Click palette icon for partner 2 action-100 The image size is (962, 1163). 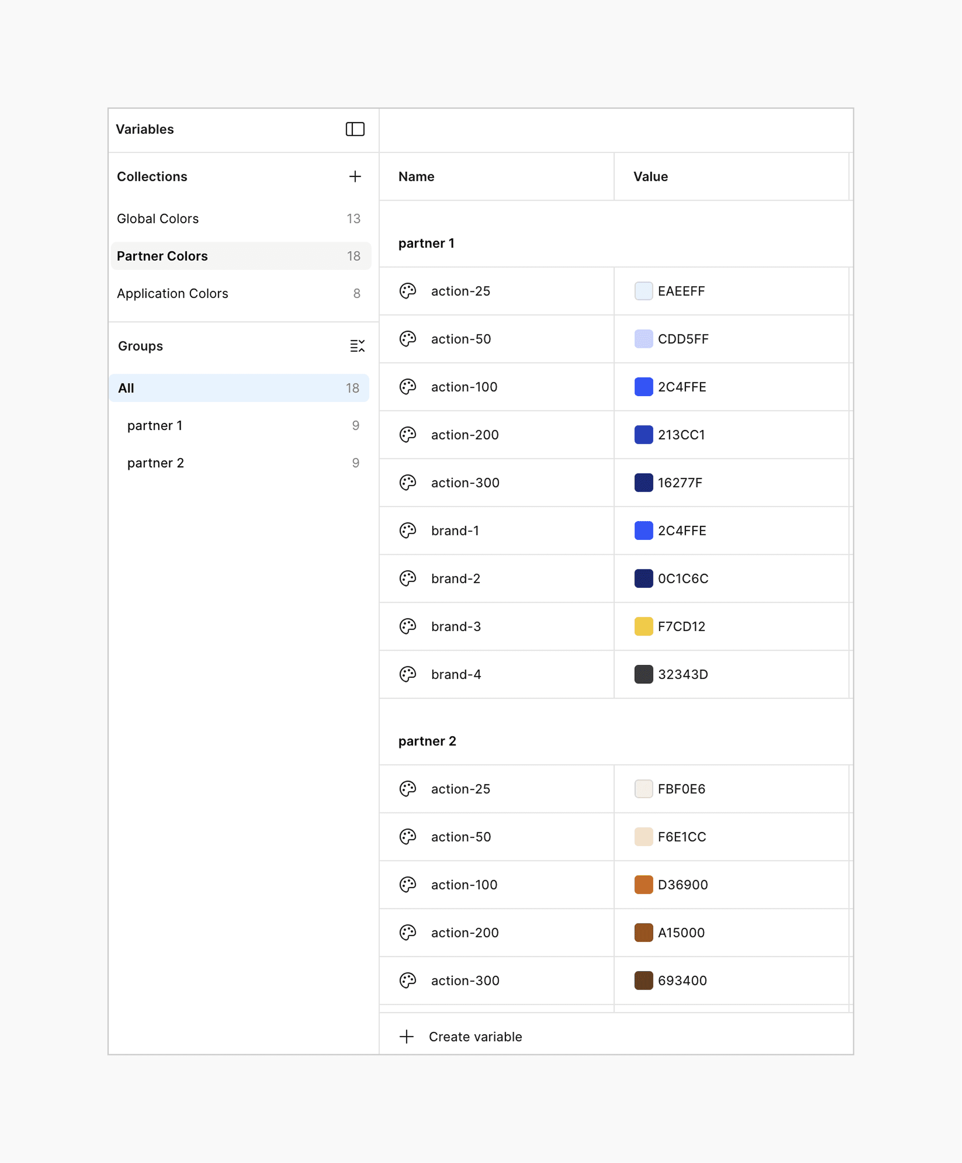click(x=408, y=885)
